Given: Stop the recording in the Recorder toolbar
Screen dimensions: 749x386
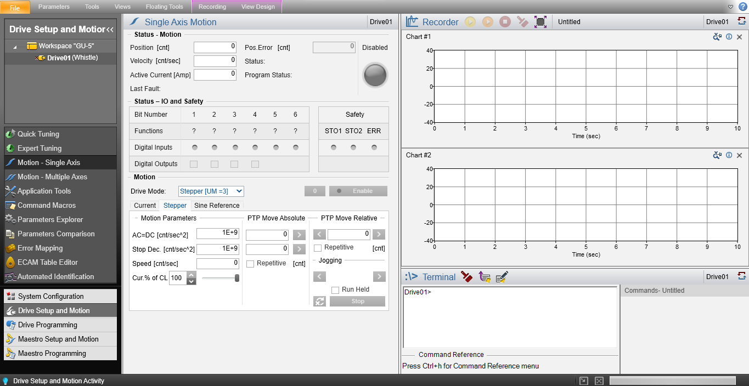Looking at the screenshot, I should tap(505, 22).
